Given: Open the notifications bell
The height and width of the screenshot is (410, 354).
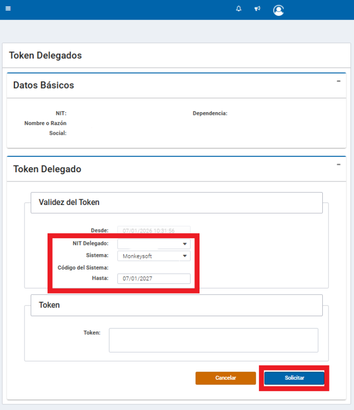Looking at the screenshot, I should tap(238, 9).
